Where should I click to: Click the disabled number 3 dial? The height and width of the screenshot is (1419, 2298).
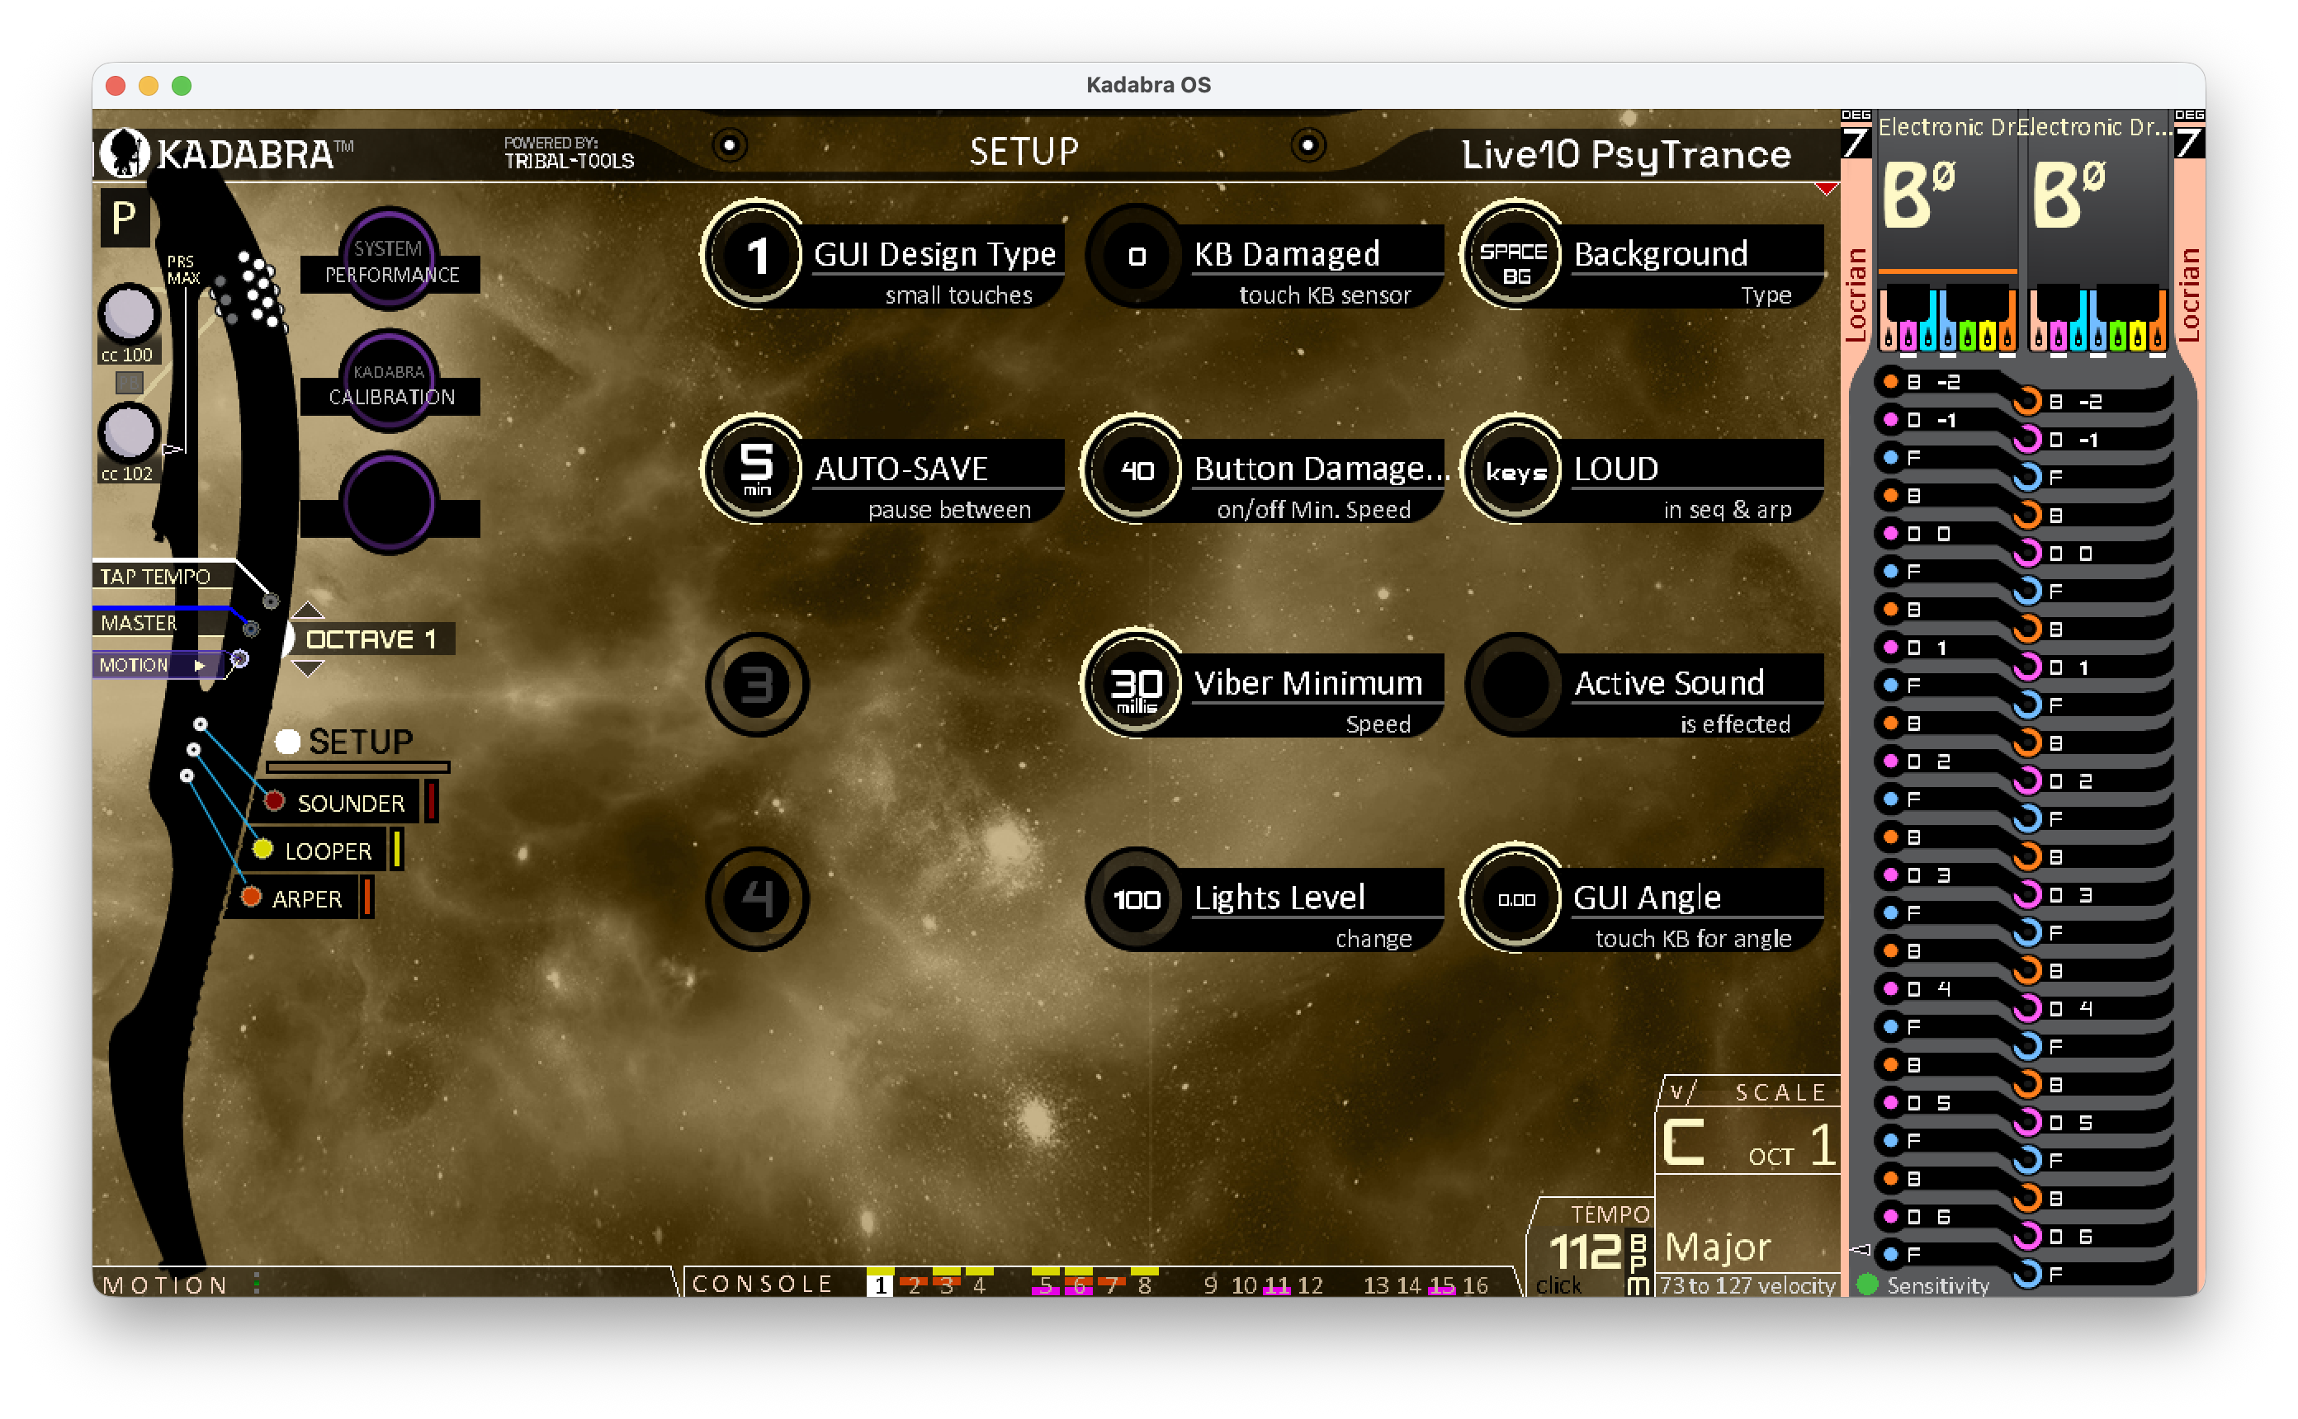755,684
